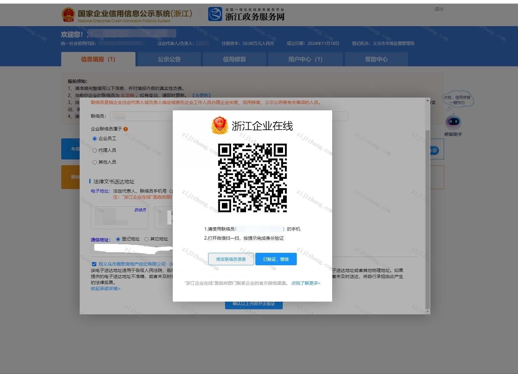
Task: Toggle the 我义乌市傲歌房地产经纪有限公司 commitment checkbox
Action: pyautogui.click(x=94, y=264)
